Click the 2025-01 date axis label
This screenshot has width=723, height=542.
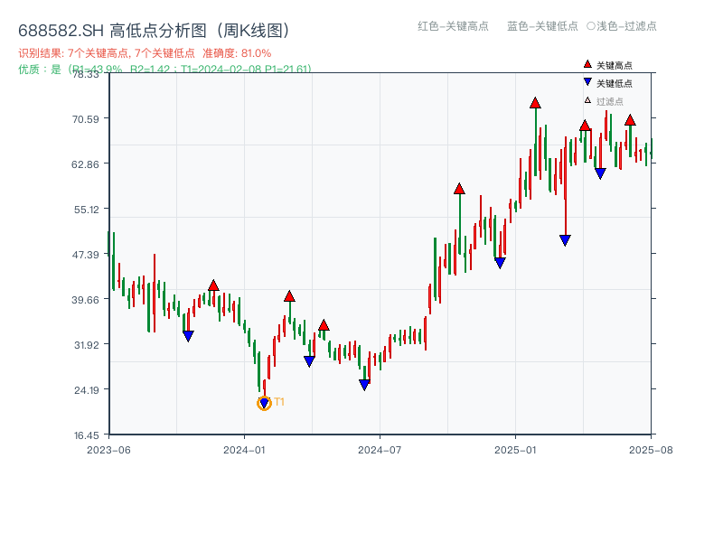[x=515, y=450]
